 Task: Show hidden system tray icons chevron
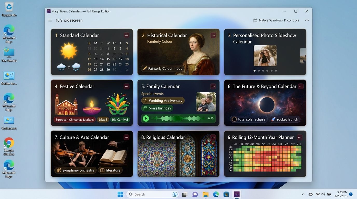(303, 194)
